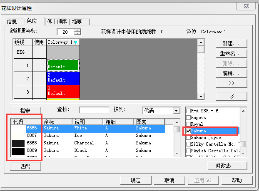
Task: Open the 停止顺序 tab
Action: pos(57,22)
